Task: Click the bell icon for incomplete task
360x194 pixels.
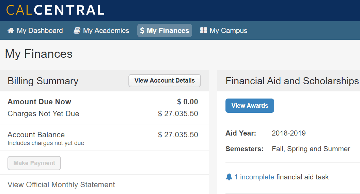Action: pos(229,177)
